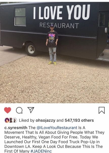
Task: Open comments with the speech bubble icon
Action: pyautogui.click(x=19, y=110)
